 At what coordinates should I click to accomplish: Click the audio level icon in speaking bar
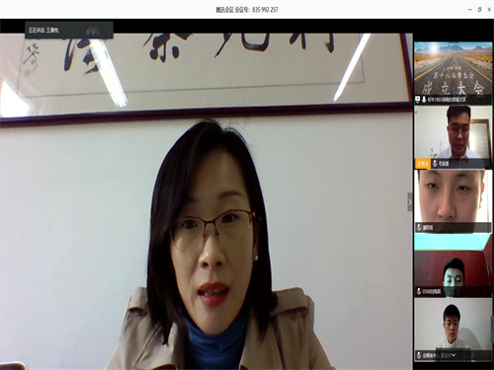tap(93, 31)
